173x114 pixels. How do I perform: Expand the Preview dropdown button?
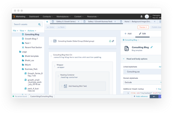click(x=143, y=27)
